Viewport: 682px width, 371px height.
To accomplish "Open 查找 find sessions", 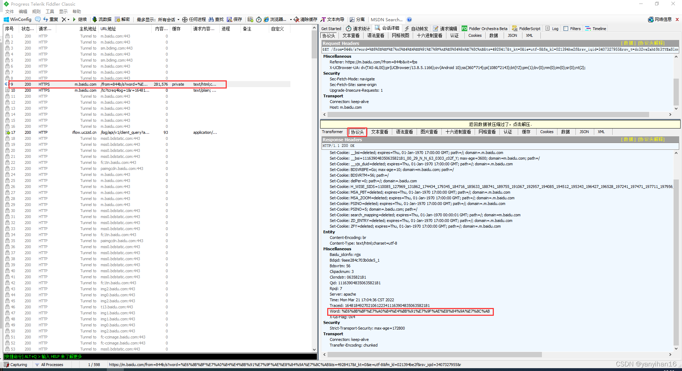I will pyautogui.click(x=216, y=19).
